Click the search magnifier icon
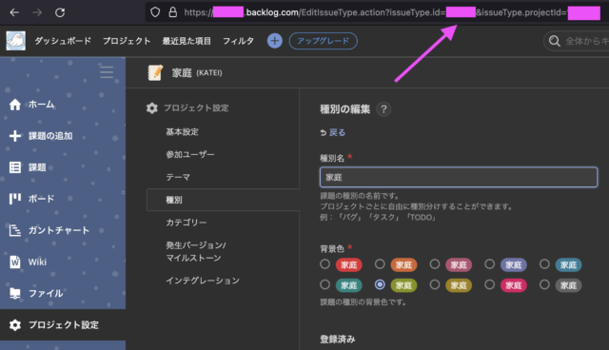609x350 pixels. coord(554,41)
